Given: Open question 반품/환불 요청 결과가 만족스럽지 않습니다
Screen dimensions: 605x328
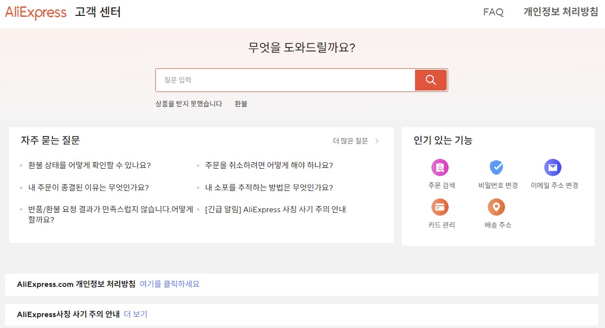Looking at the screenshot, I should pos(111,214).
